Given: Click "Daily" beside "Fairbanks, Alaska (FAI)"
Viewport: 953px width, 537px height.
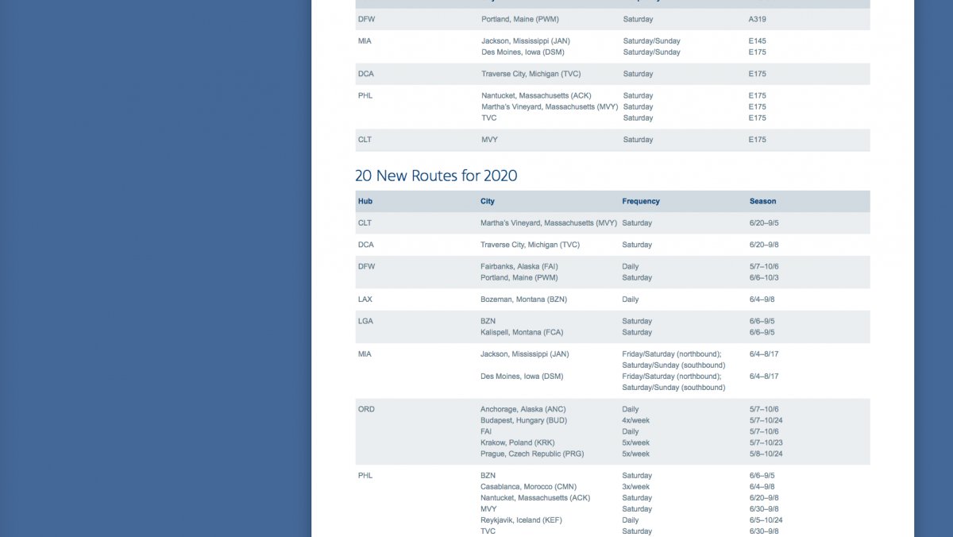Looking at the screenshot, I should click(631, 267).
